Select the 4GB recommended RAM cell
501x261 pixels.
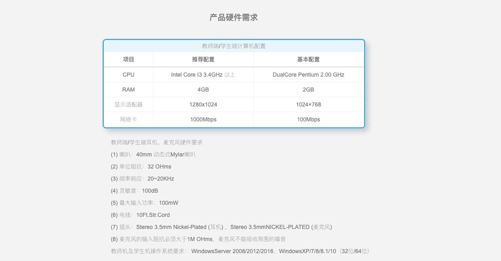click(x=203, y=89)
